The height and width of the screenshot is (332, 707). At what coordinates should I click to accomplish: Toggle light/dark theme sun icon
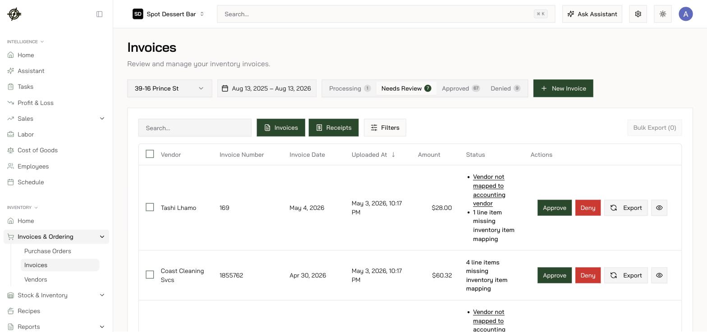(663, 14)
